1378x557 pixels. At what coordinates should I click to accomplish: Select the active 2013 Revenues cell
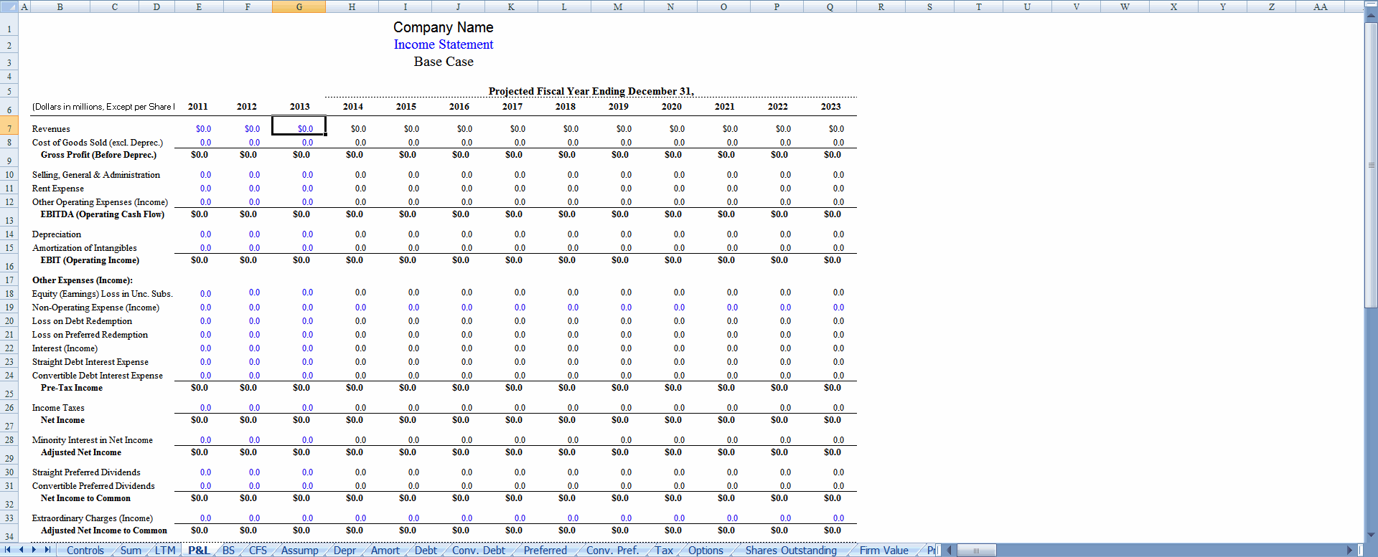coord(299,125)
